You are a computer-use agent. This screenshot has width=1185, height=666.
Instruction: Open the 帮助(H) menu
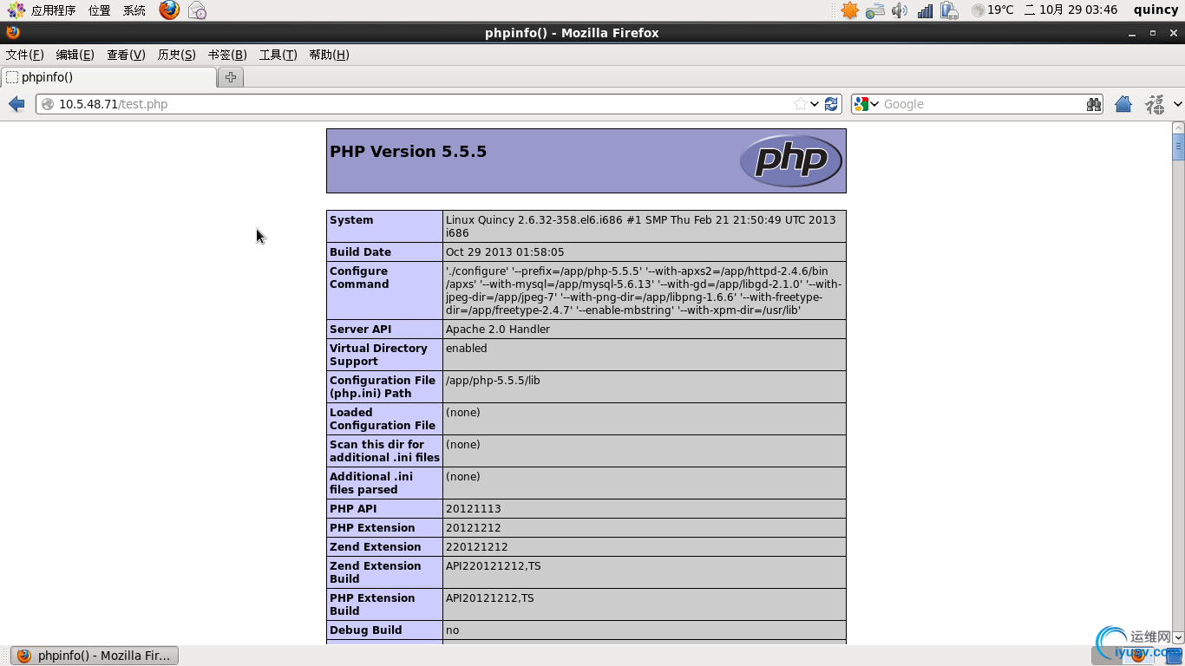(x=329, y=55)
